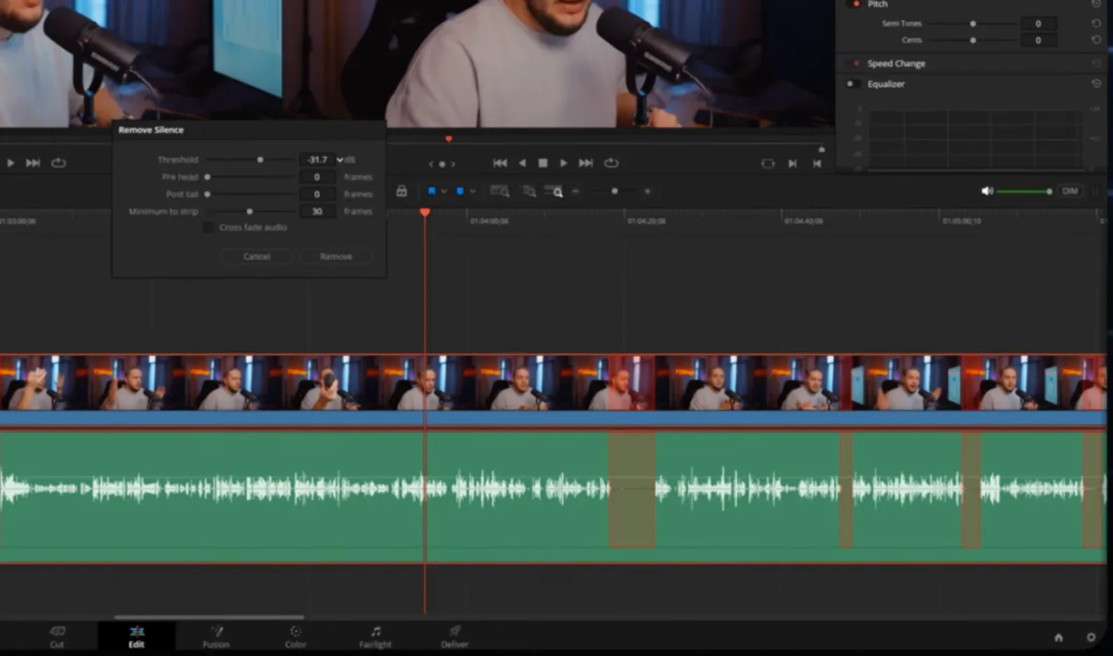Open the flag color dropdown arrow
Screen dimensions: 1113x656
click(444, 191)
